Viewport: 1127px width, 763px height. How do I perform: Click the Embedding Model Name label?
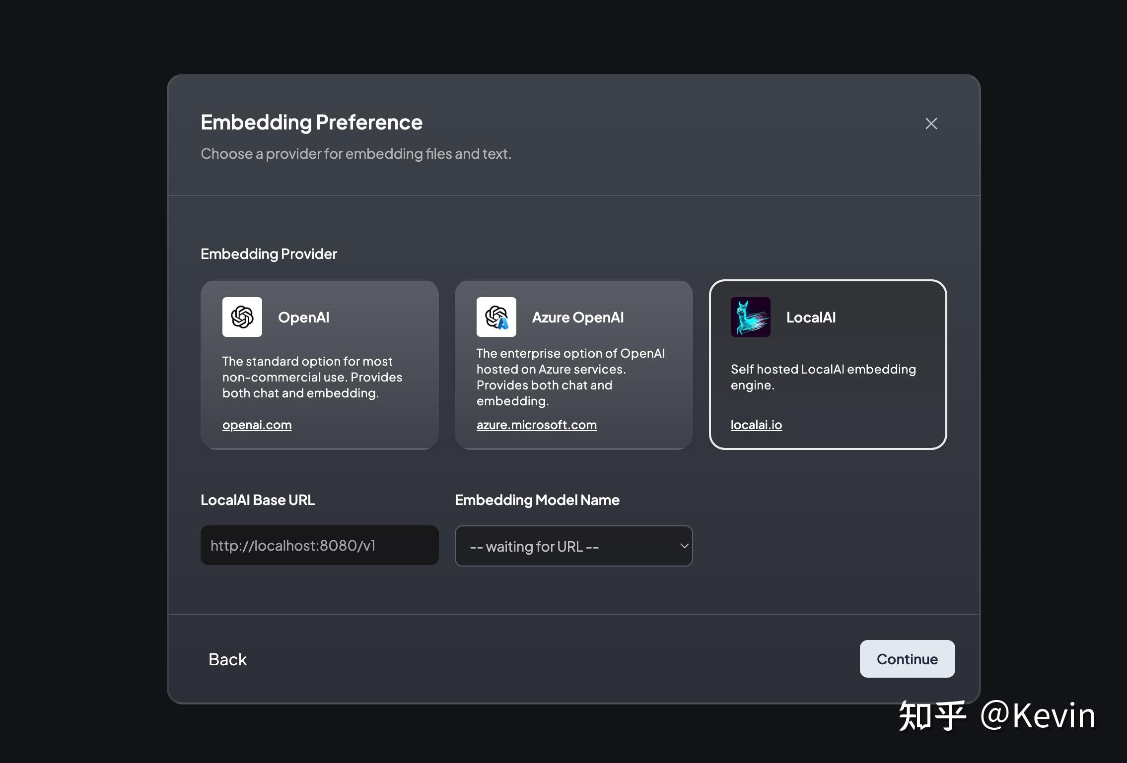point(537,500)
